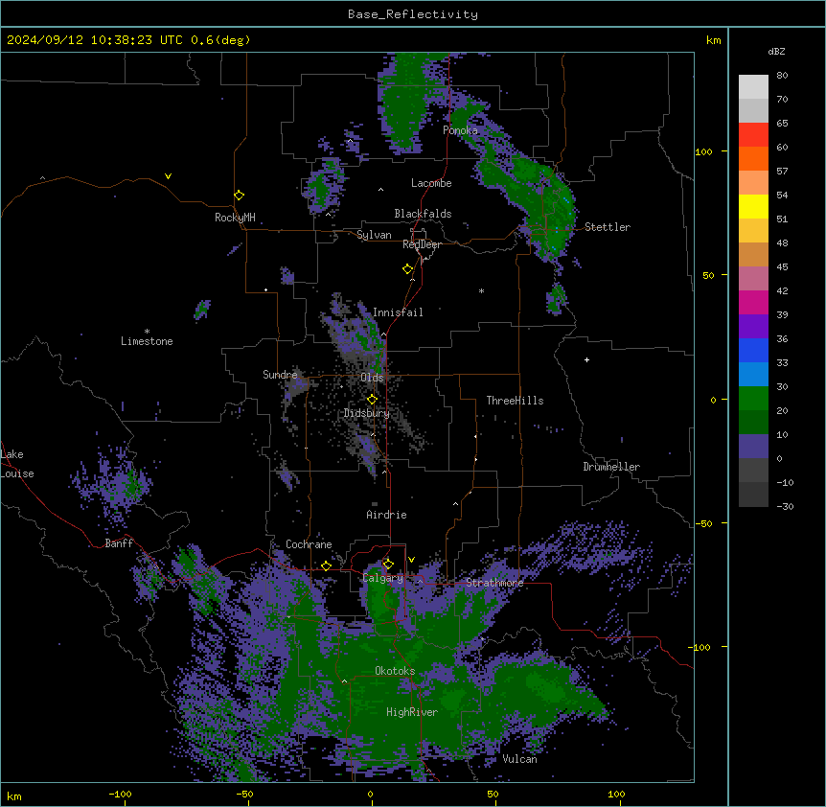Click the Didsbury label

[367, 413]
